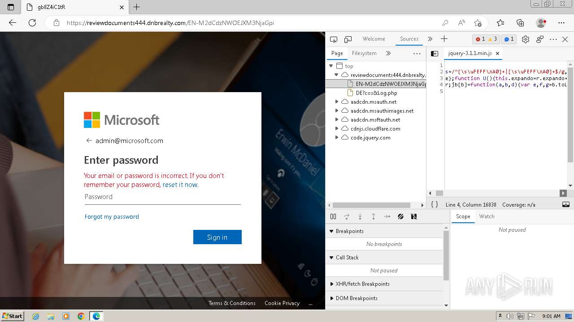Click the Password input field
Image resolution: width=574 pixels, height=322 pixels.
[x=163, y=197]
